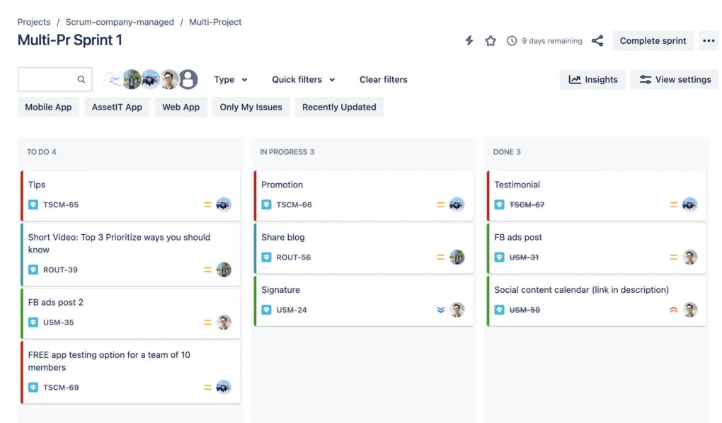Expand the Type dropdown
722x423 pixels.
[230, 79]
